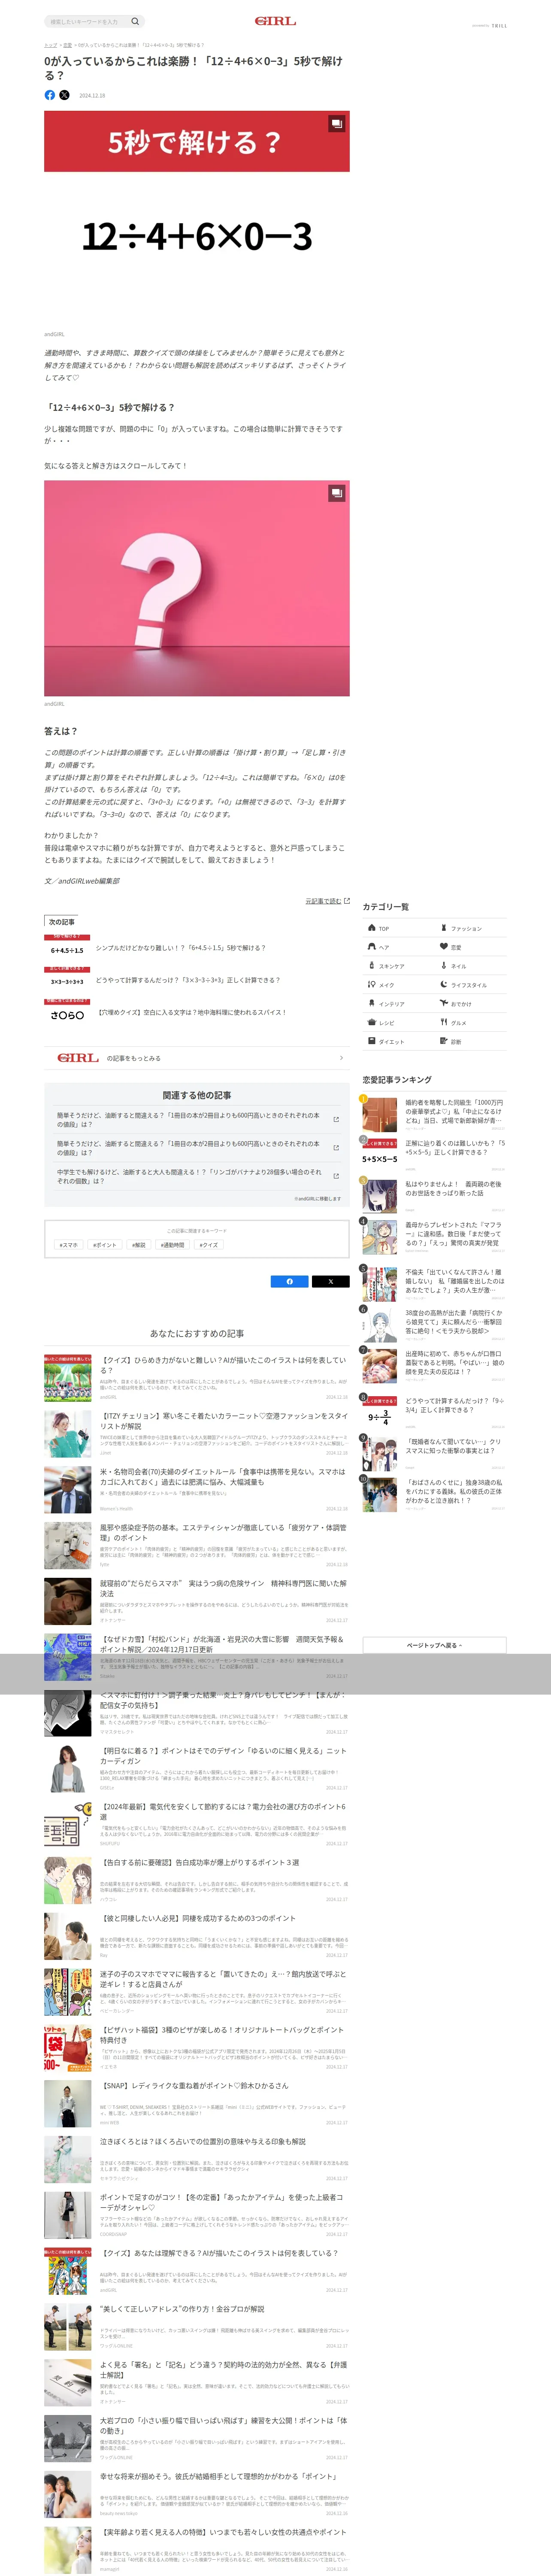This screenshot has width=551, height=2576.
Task: Open the リンゴがバナナより28個多い external icon
Action: tap(336, 1176)
